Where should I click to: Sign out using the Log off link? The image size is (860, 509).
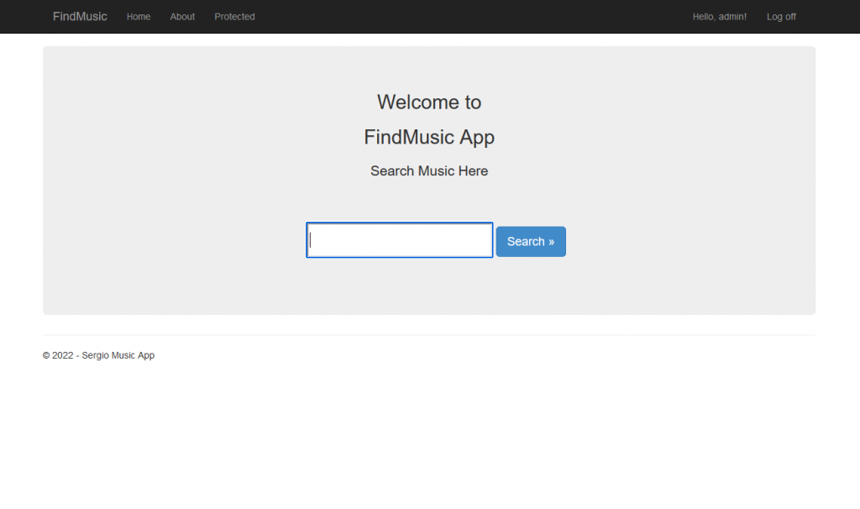coord(780,16)
